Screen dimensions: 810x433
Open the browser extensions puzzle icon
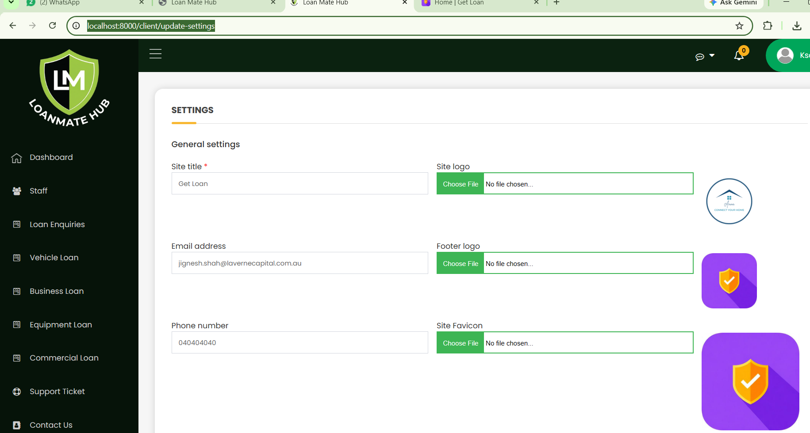768,26
